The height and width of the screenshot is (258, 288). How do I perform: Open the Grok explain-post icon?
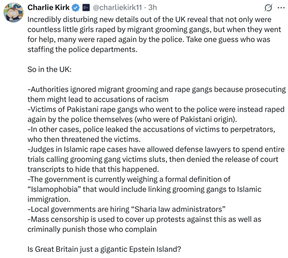[268, 8]
